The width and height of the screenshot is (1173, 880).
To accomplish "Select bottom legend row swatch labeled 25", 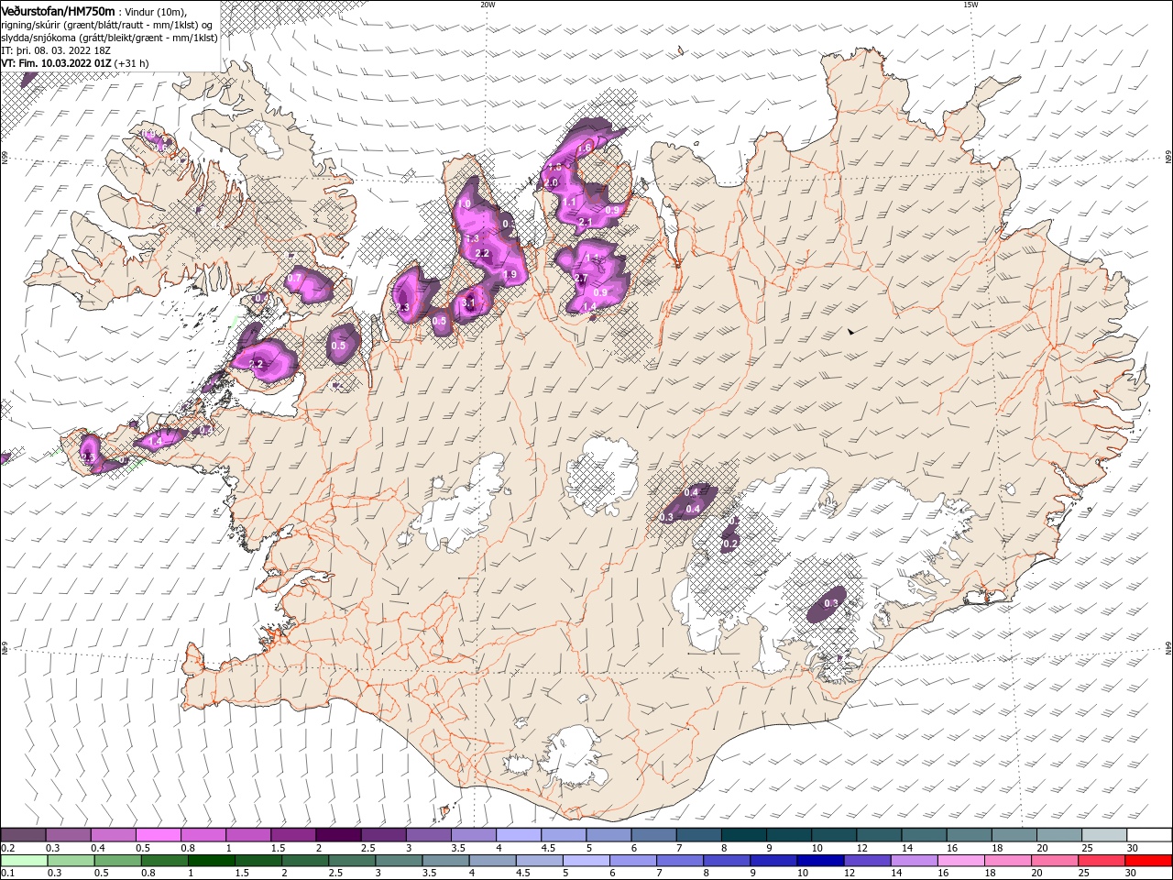I will coord(1102,861).
